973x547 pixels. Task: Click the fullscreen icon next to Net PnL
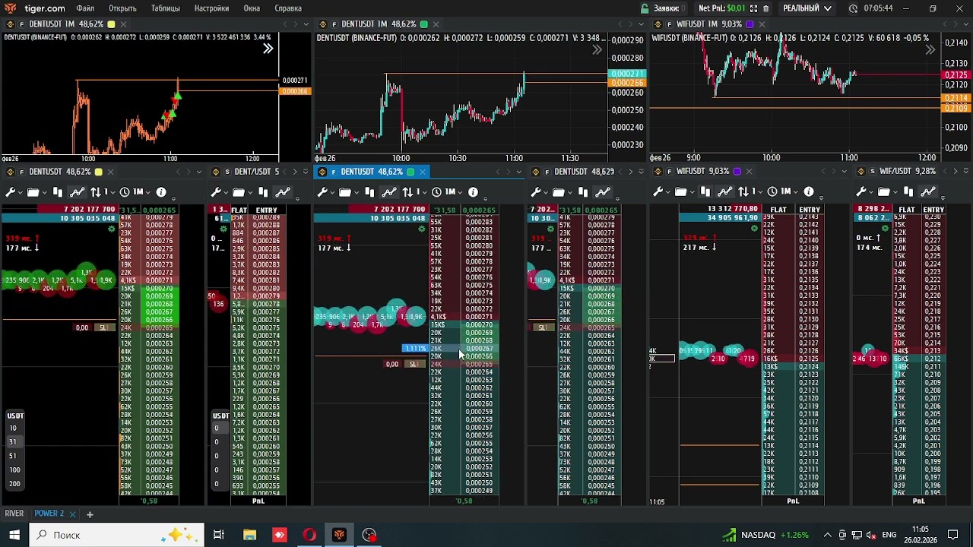753,8
